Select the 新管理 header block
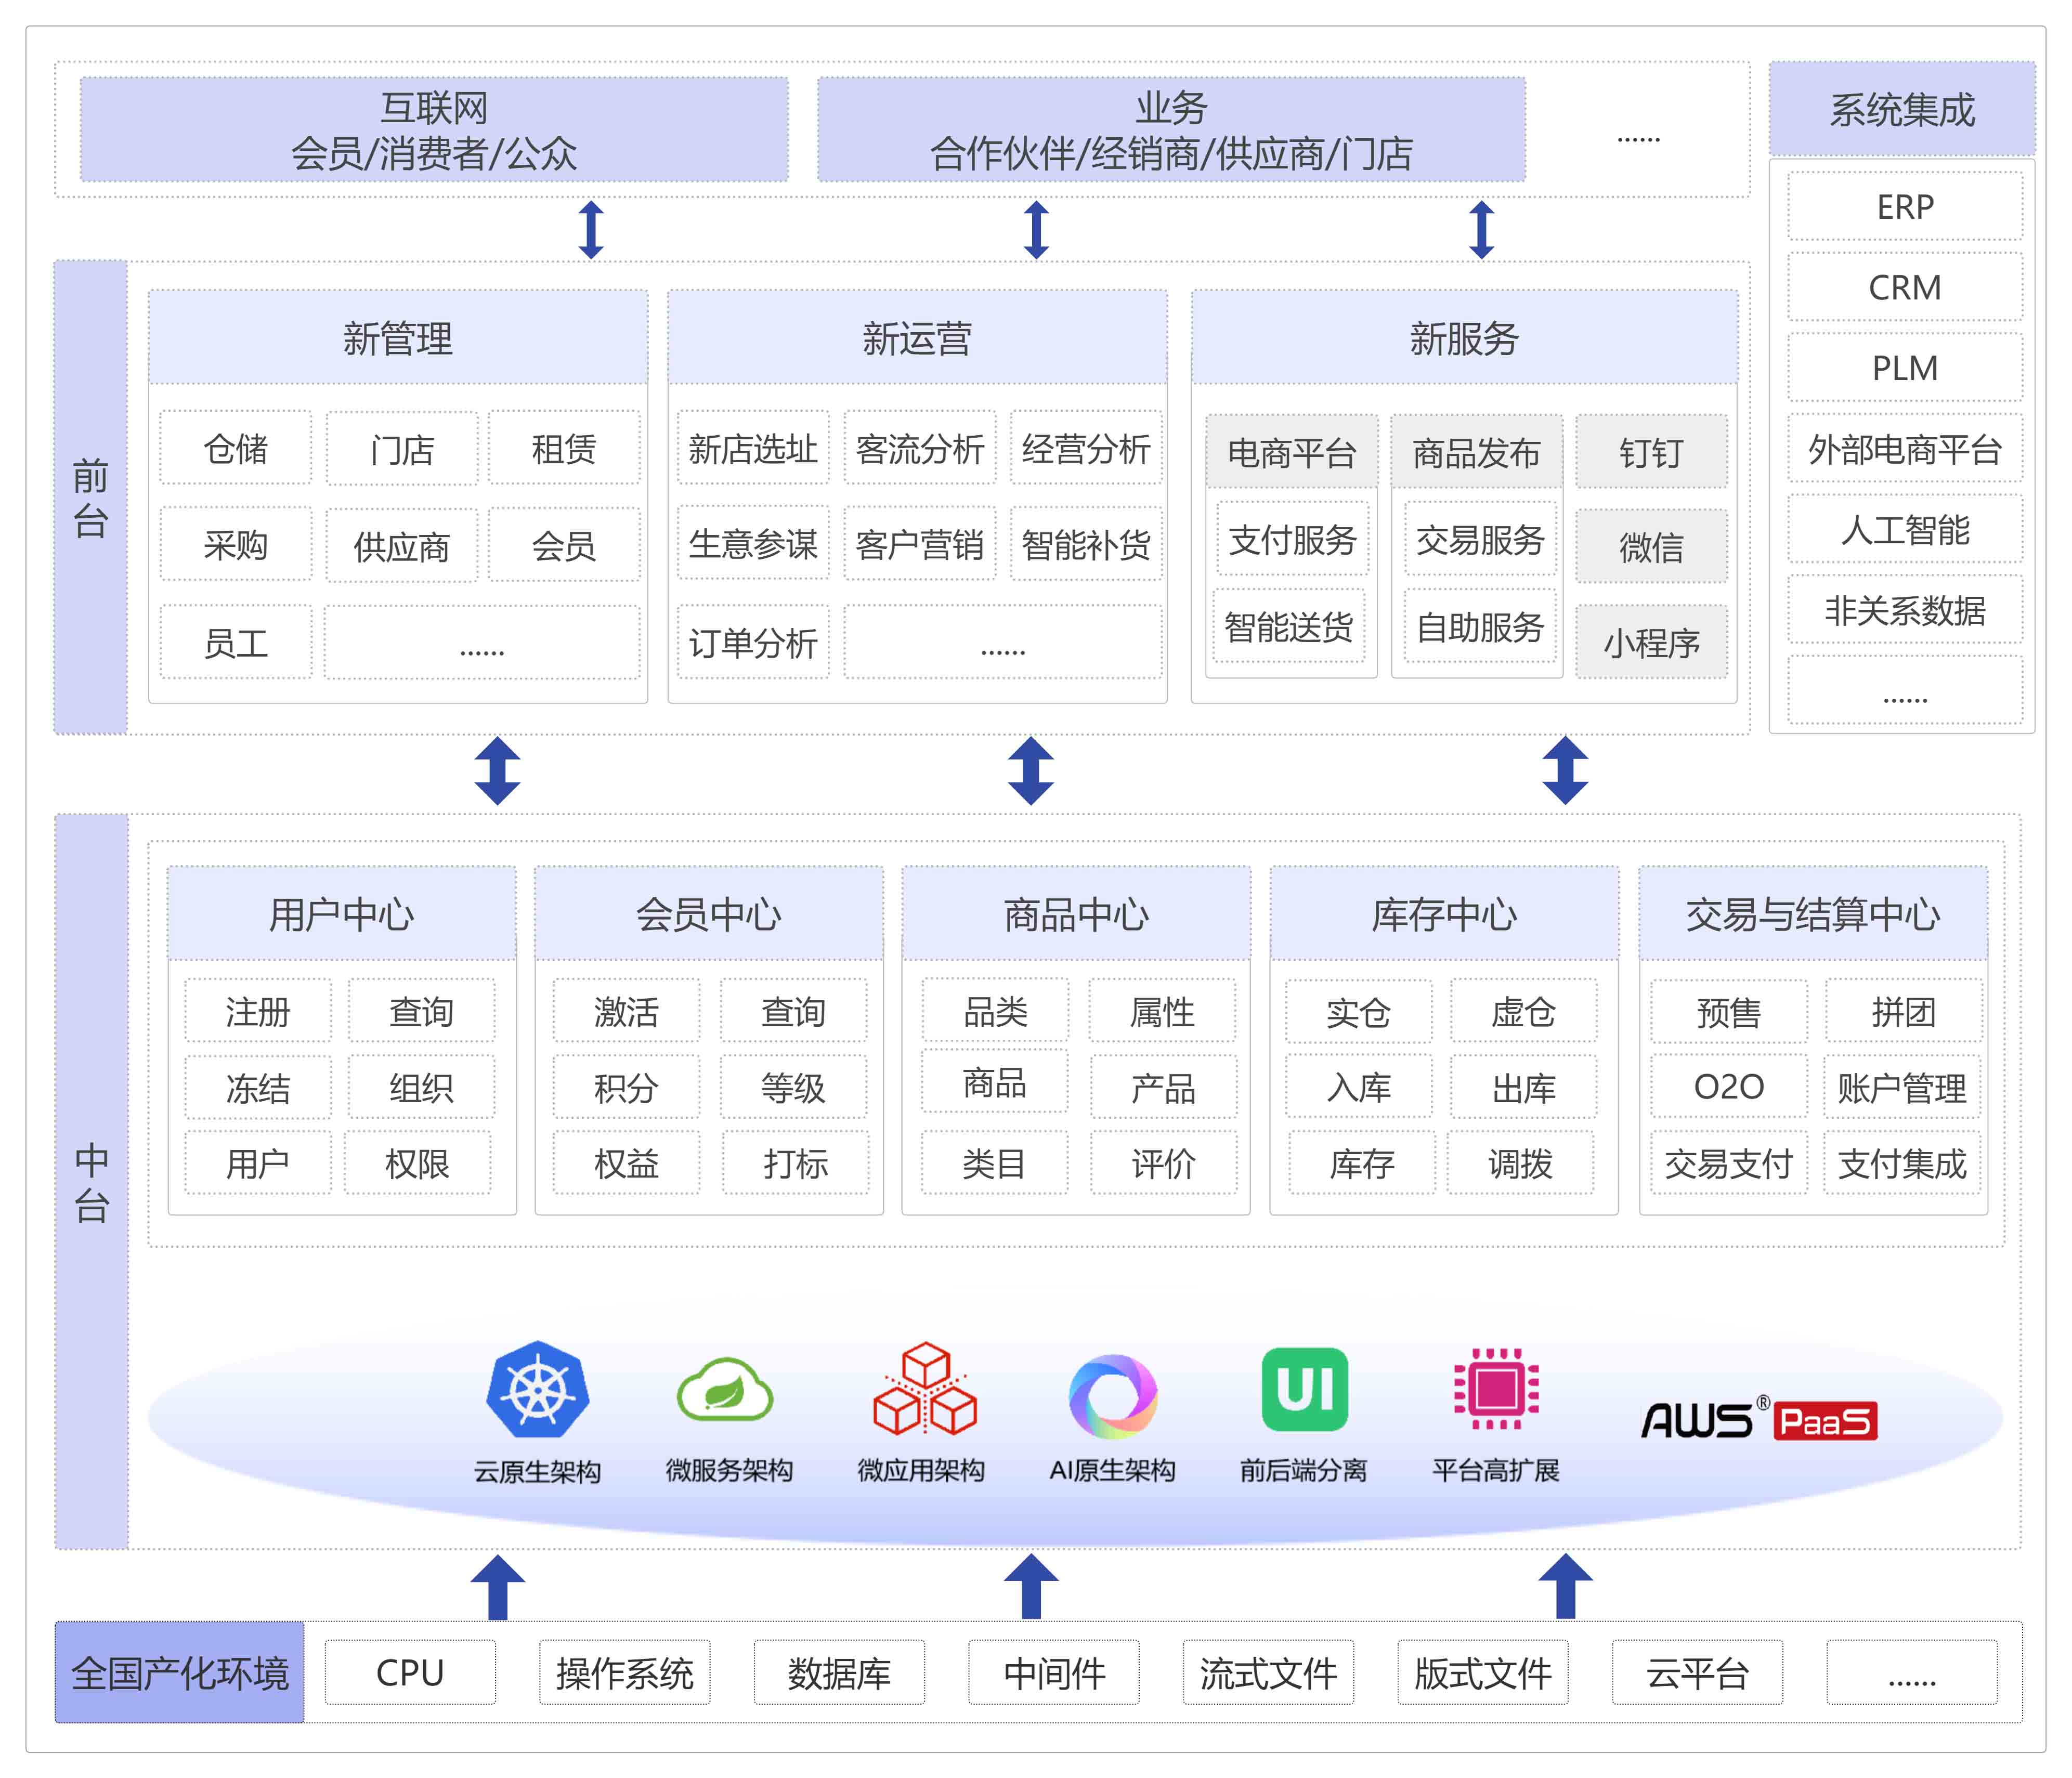The image size is (2072, 1778). click(398, 338)
